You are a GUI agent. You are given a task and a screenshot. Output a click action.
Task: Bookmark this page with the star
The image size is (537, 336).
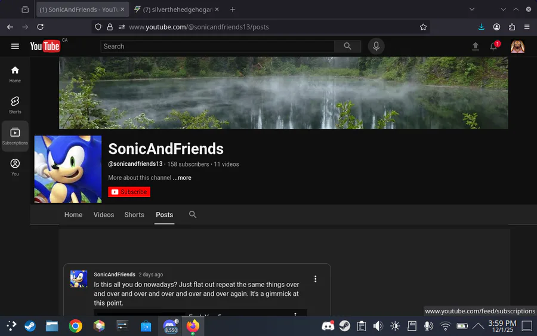click(423, 27)
